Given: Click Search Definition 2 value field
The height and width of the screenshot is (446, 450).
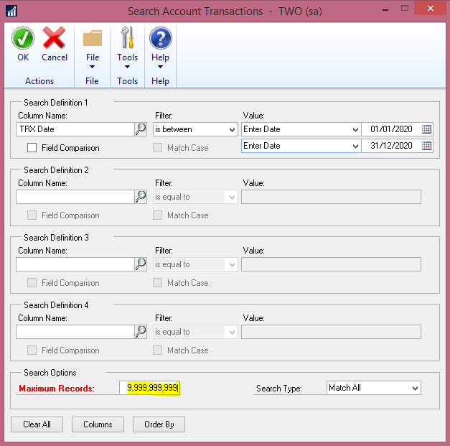Looking at the screenshot, I should pyautogui.click(x=331, y=197).
